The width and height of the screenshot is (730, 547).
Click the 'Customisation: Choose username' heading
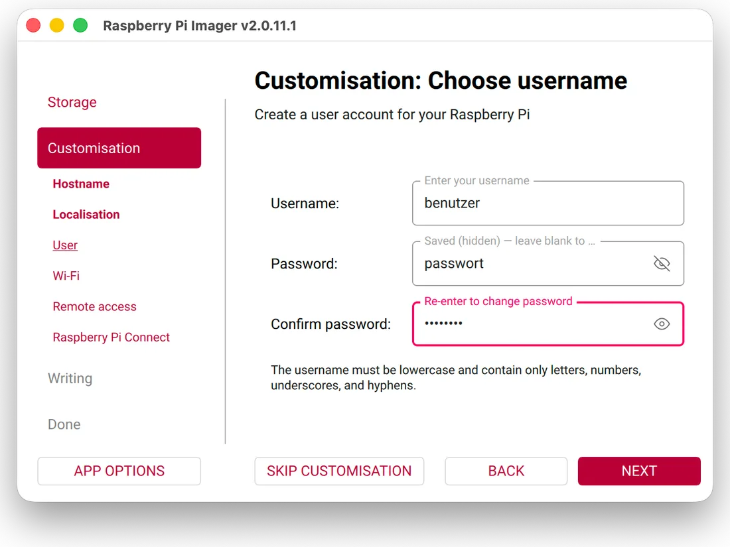point(441,80)
